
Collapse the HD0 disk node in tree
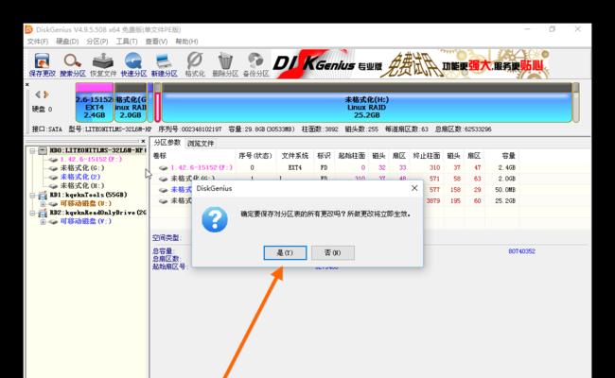(x=32, y=151)
